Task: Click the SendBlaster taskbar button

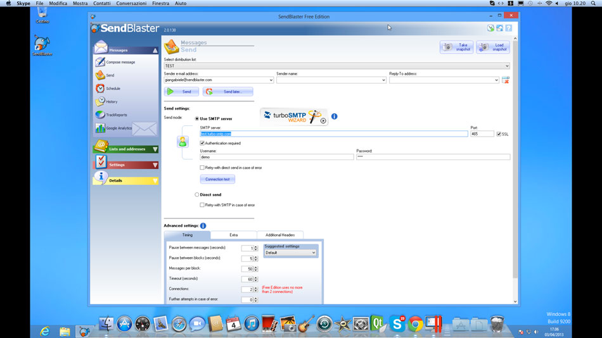Action: click(x=84, y=331)
